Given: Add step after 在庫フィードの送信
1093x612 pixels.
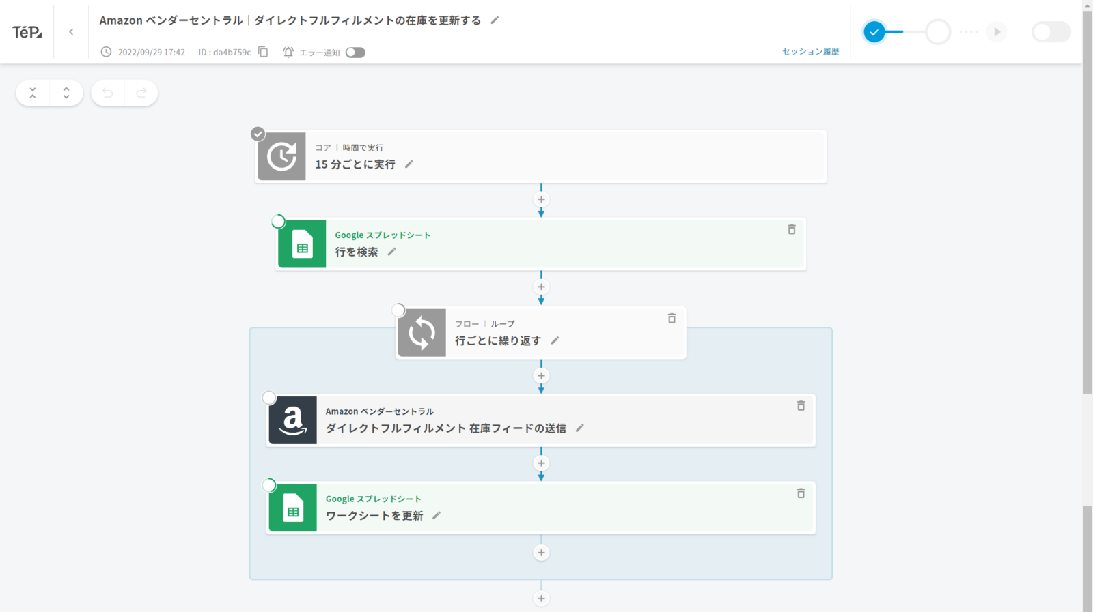Looking at the screenshot, I should pos(541,463).
